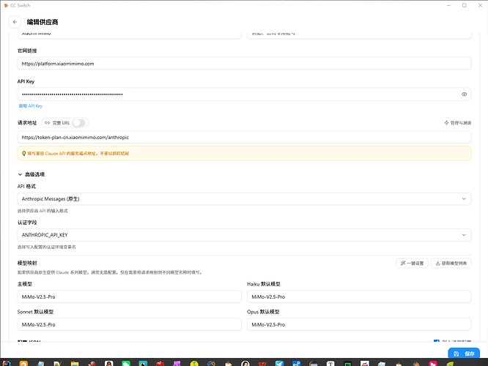Edit the Haiku 默认模型 field
The height and width of the screenshot is (366, 488).
point(359,296)
